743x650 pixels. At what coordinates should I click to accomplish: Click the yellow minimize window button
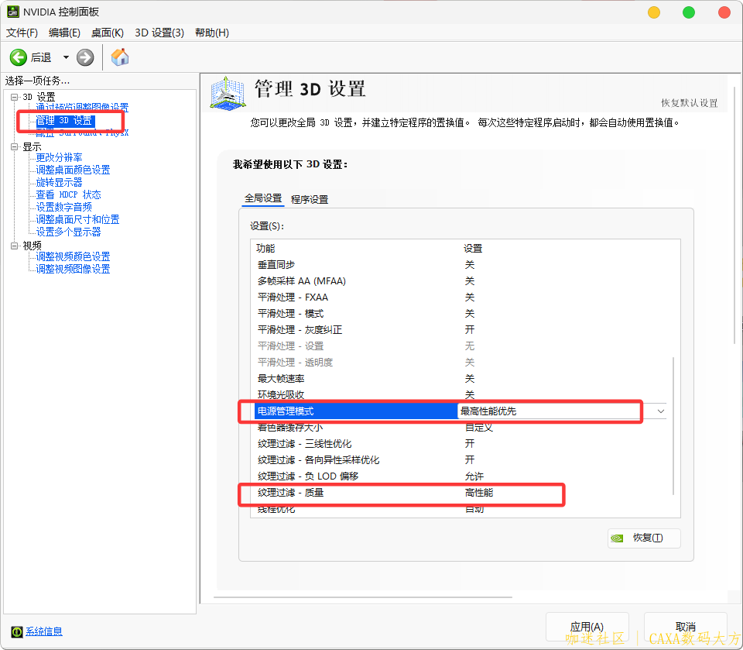[654, 12]
